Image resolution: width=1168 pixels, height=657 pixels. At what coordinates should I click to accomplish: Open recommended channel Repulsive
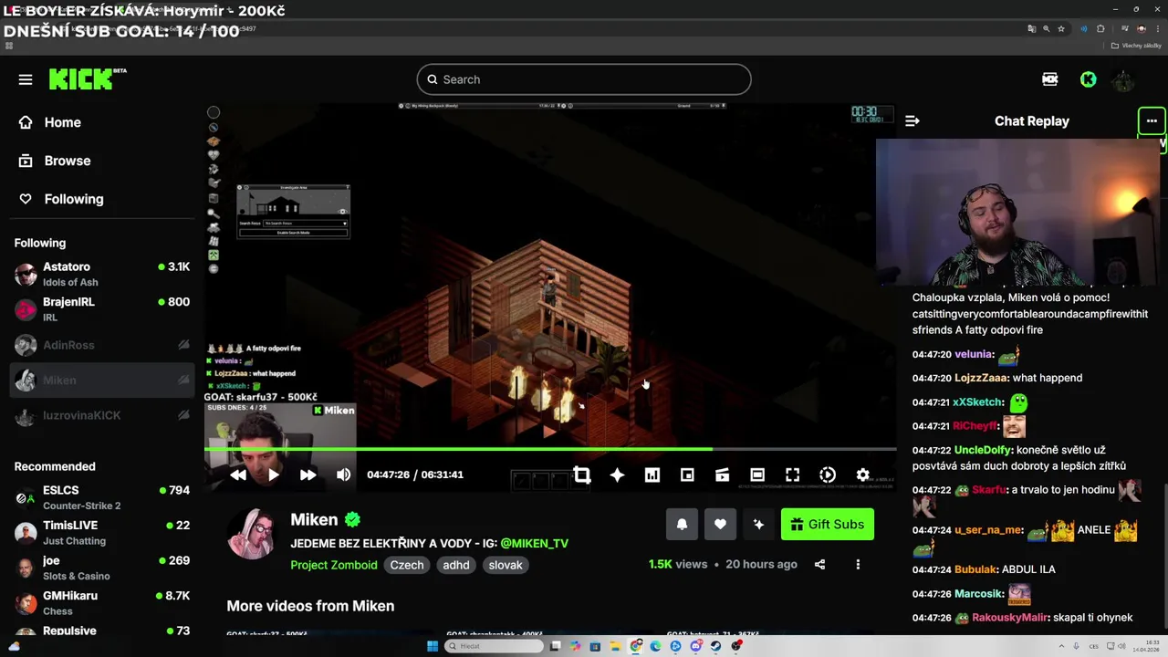(102, 631)
